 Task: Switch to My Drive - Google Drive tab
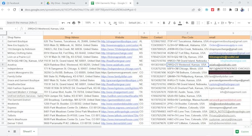pyautogui.click(x=66, y=3)
